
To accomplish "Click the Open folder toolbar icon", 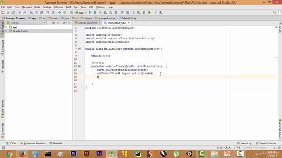I will click(x=3, y=12).
